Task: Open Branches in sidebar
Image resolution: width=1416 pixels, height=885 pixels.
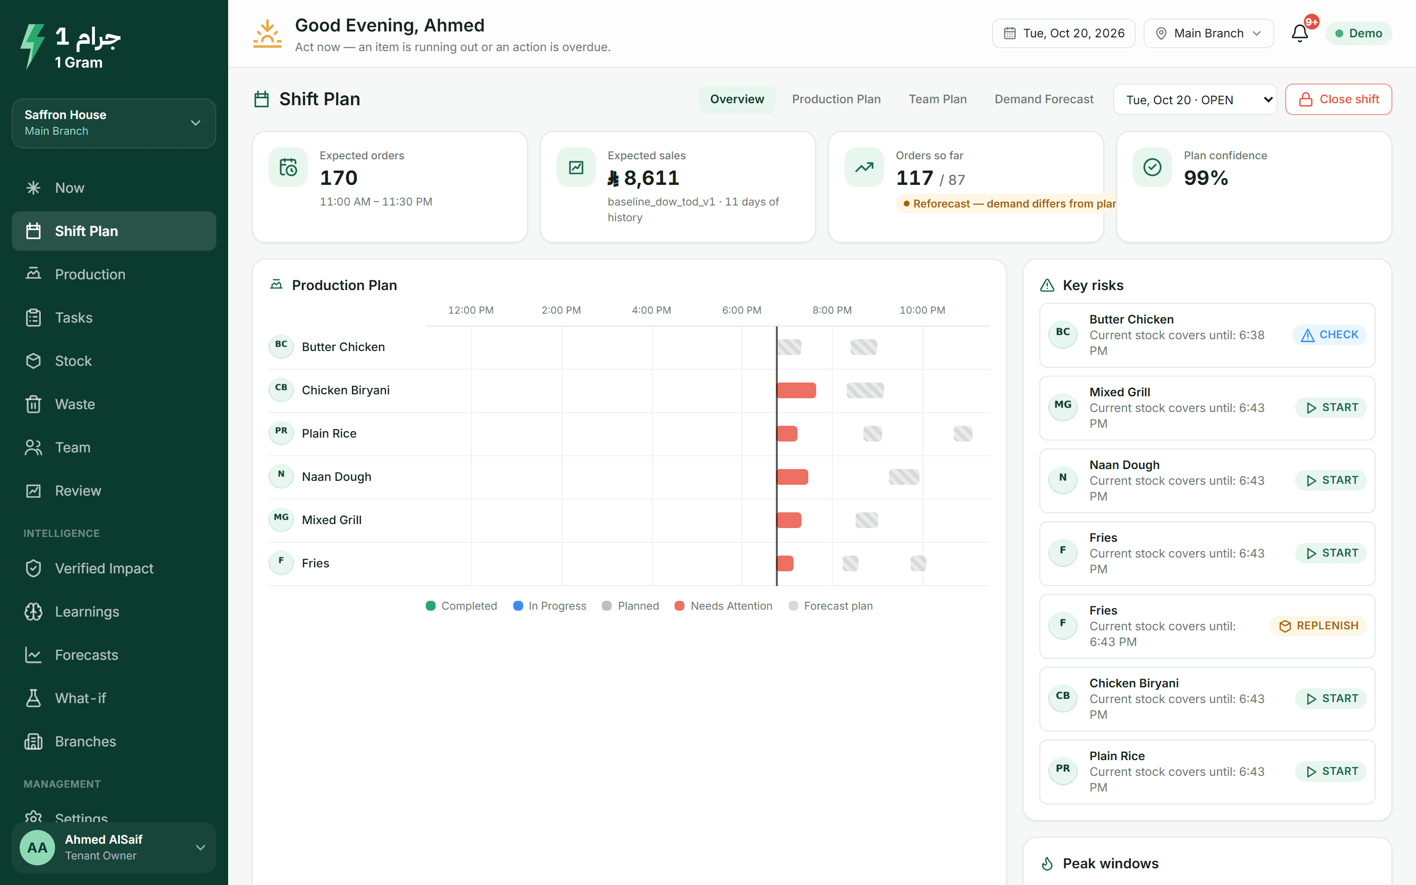Action: point(114,741)
